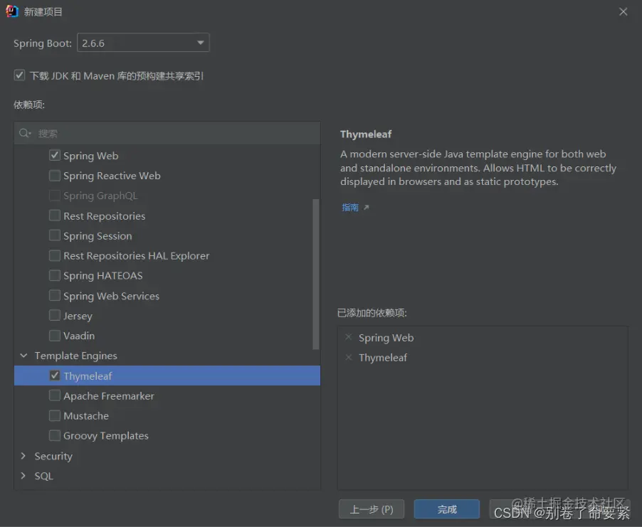
Task: Open the Spring Boot version dropdown
Action: [x=143, y=43]
